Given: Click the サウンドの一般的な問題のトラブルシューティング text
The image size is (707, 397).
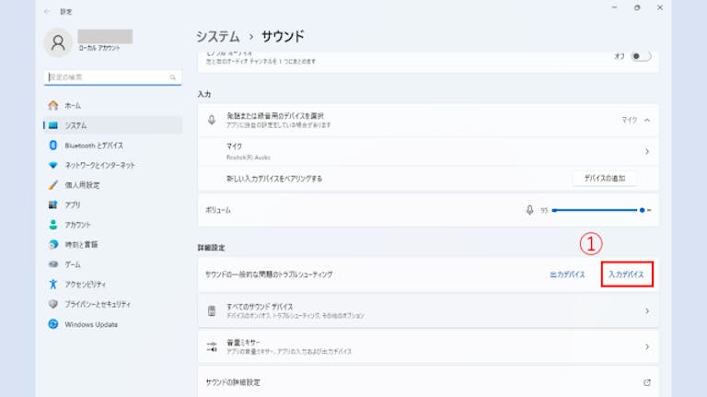Looking at the screenshot, I should point(269,274).
